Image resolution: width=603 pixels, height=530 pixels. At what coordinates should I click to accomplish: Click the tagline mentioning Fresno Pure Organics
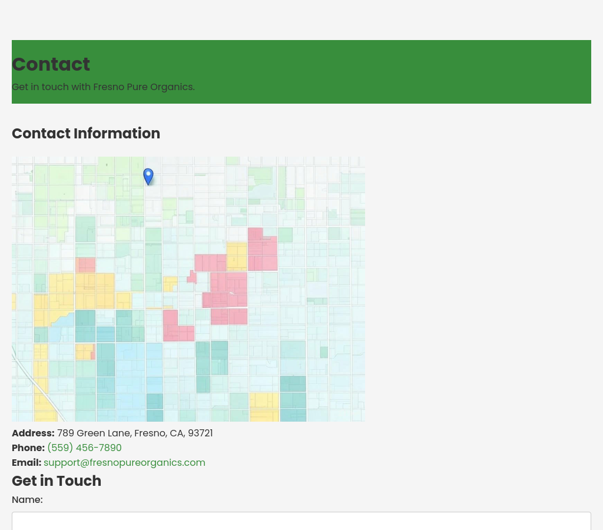[x=103, y=87]
